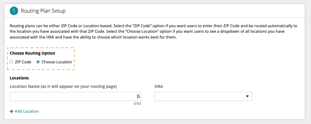
Task: Click the "Choose Location" option label text
Action: (57, 62)
